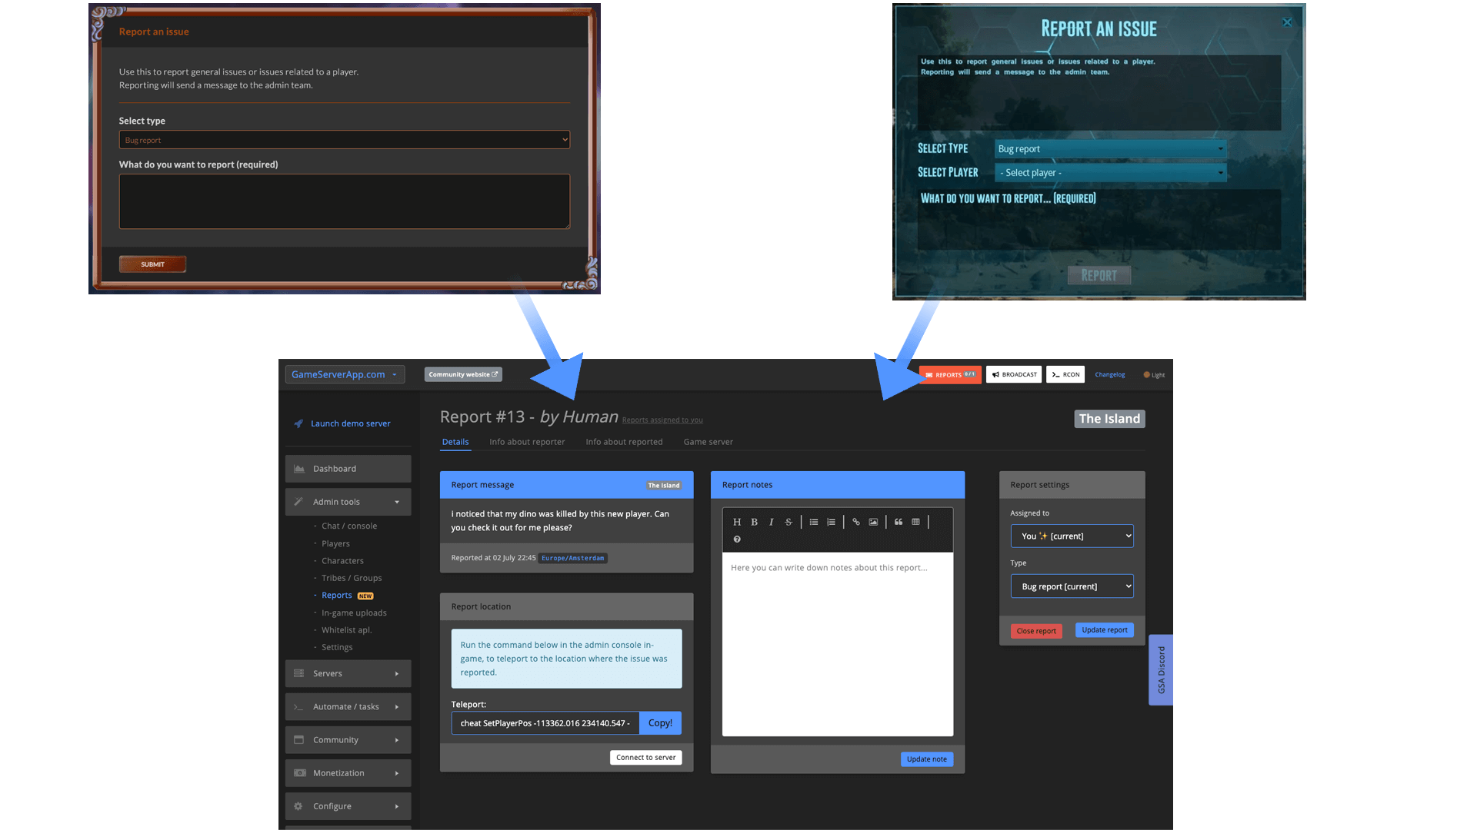Viewport: 1477px width, 830px height.
Task: Click the Servers section icon
Action: pos(299,673)
